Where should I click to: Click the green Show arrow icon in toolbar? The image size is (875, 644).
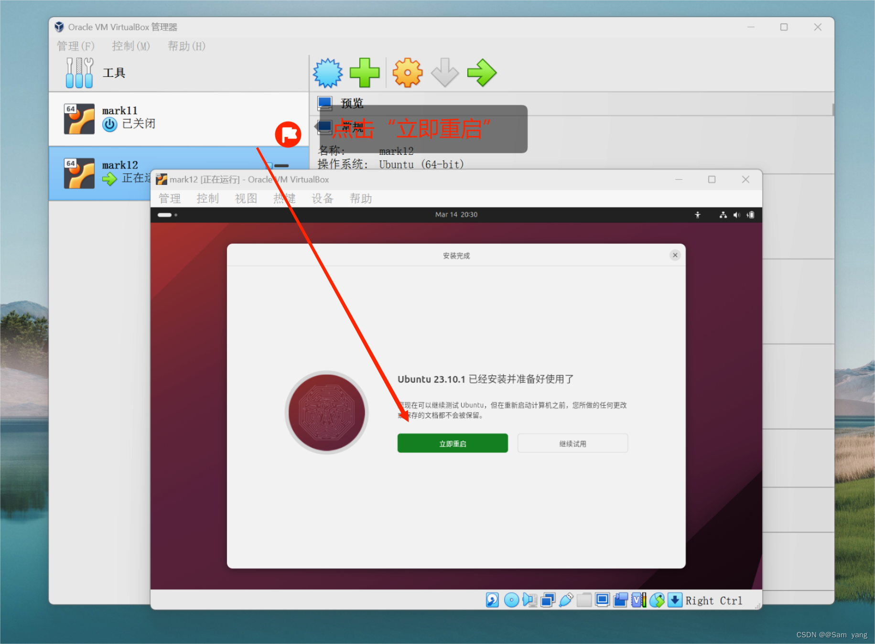pos(482,73)
